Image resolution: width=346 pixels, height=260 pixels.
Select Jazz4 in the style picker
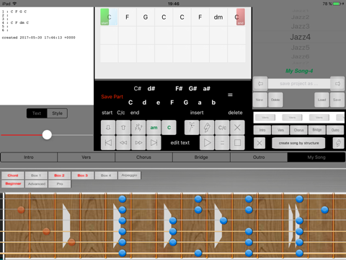tap(300, 37)
